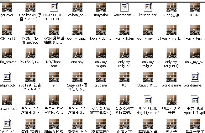This screenshot has width=205, height=133.
Task: Click the file icon named s
Action: (x=54, y=77)
